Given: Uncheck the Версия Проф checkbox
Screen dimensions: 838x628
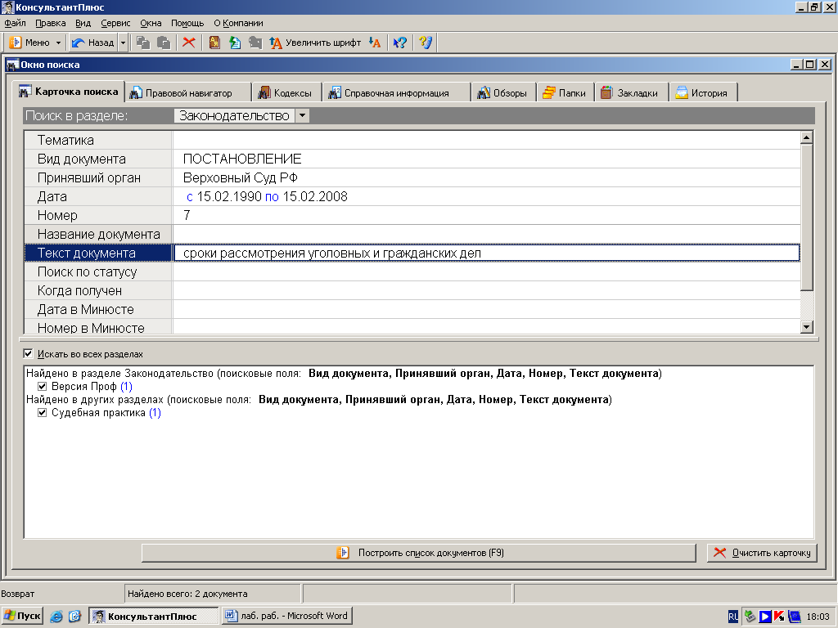Looking at the screenshot, I should [x=43, y=386].
